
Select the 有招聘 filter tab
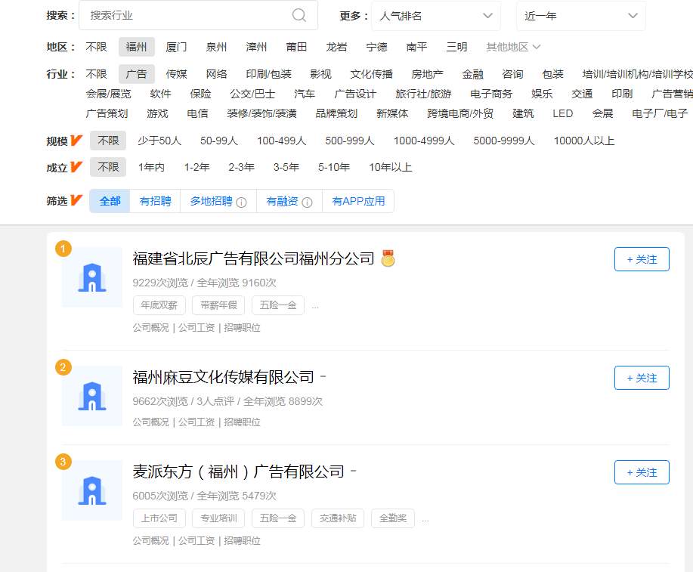[155, 201]
